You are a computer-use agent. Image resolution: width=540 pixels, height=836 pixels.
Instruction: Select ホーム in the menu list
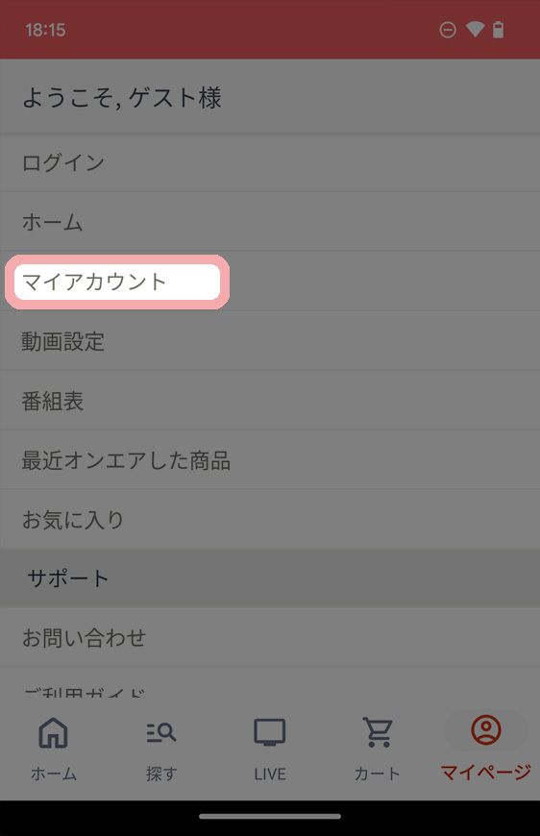[x=270, y=222]
